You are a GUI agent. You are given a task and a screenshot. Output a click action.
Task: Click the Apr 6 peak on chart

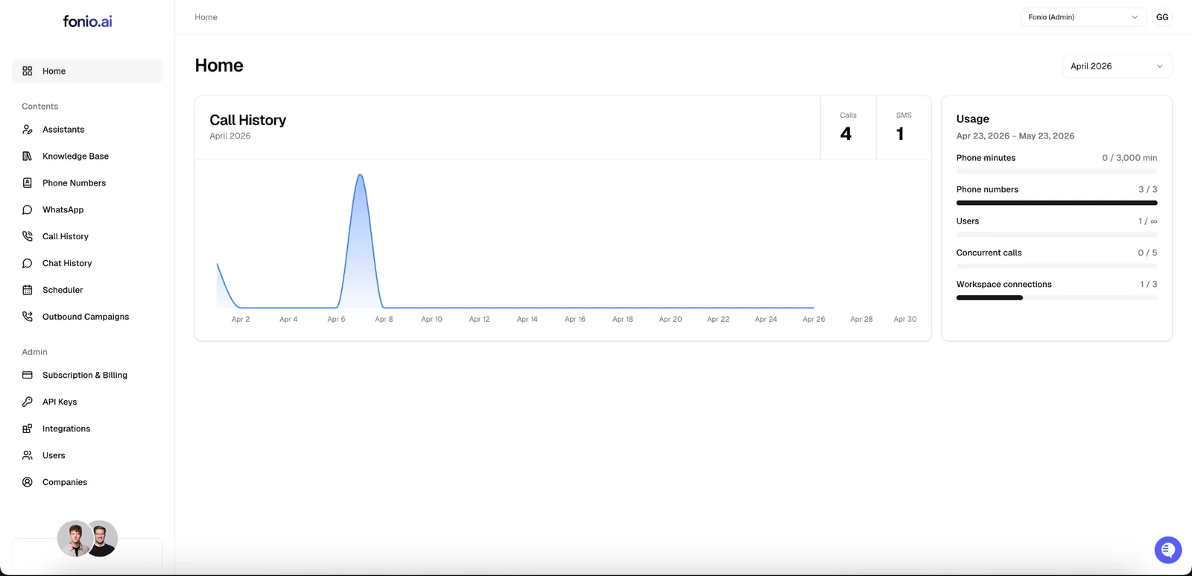point(361,176)
